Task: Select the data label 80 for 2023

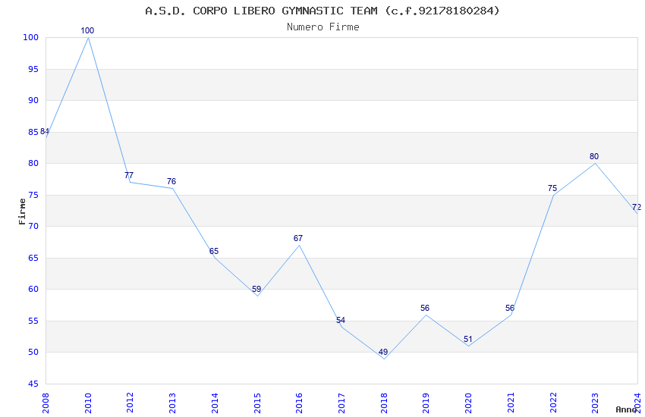Action: click(594, 156)
